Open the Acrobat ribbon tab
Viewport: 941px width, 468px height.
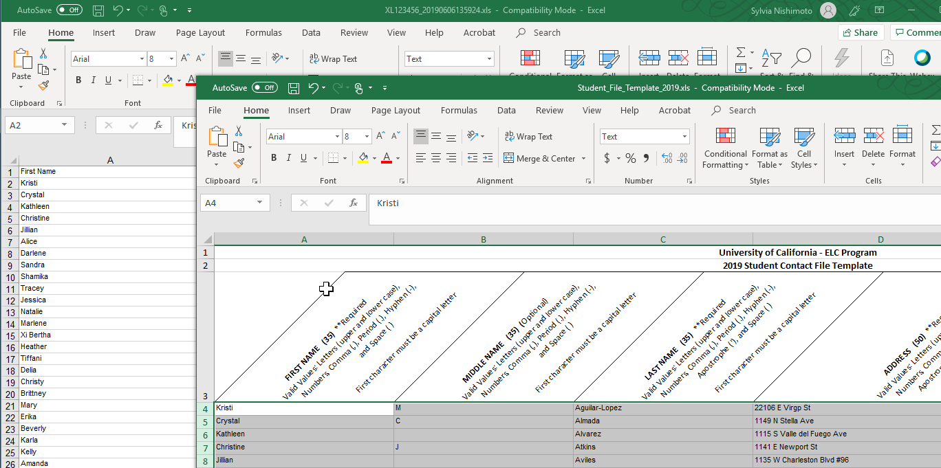(x=674, y=110)
